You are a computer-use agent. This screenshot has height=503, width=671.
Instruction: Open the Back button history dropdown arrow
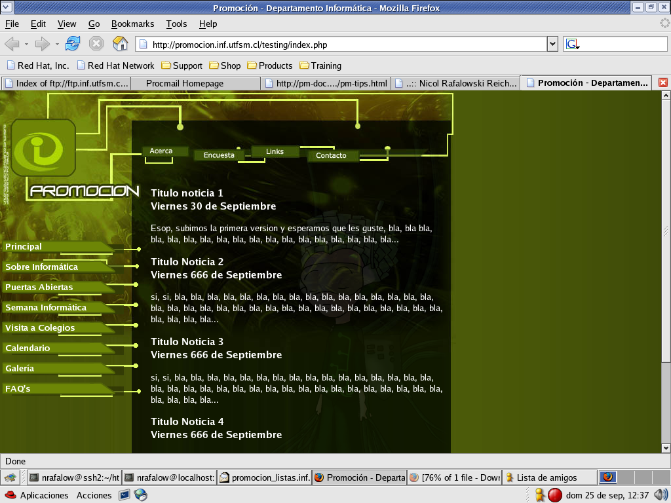tap(26, 45)
